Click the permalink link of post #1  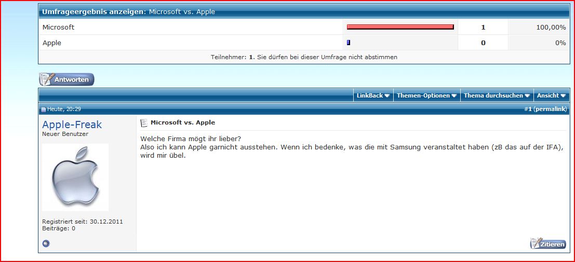tap(550, 109)
